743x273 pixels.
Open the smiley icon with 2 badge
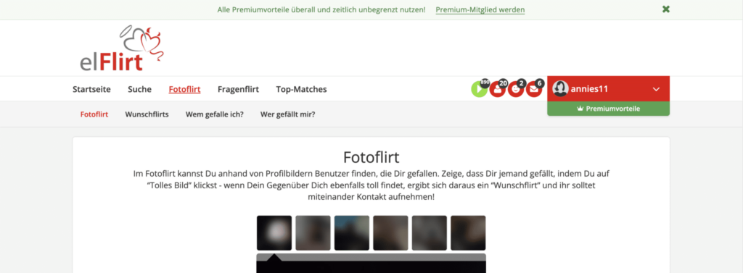[516, 89]
